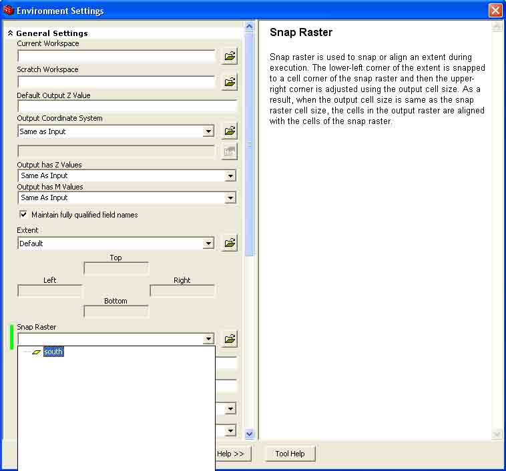
Task: Toggle Maintain fully qualified field names
Action: [23, 215]
